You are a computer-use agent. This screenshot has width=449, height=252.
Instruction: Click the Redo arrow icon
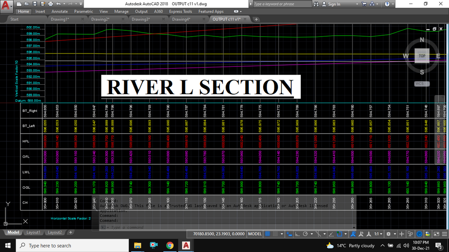pos(70,4)
